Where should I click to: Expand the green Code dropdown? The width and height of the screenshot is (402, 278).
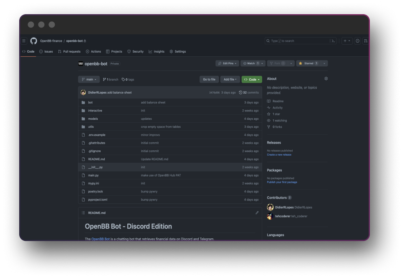251,79
